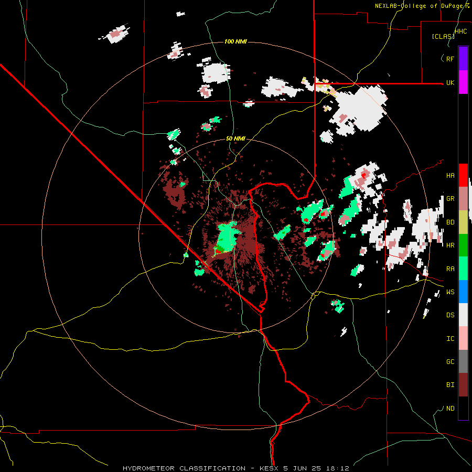Screen dimensions: 472x472
Task: Click the WS legend label
Action: coord(450,292)
